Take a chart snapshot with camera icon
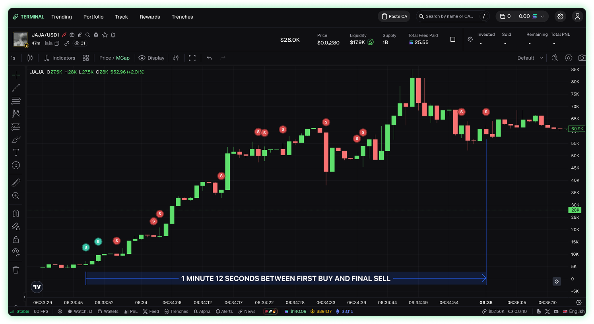This screenshot has width=594, height=324. [582, 58]
